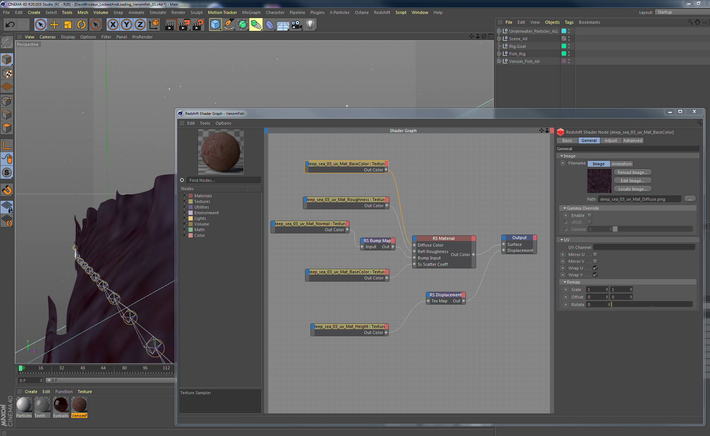
Task: Toggle the Mirror V checkbox
Action: point(595,261)
